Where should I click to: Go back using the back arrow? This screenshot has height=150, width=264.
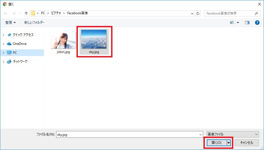[x=6, y=13]
